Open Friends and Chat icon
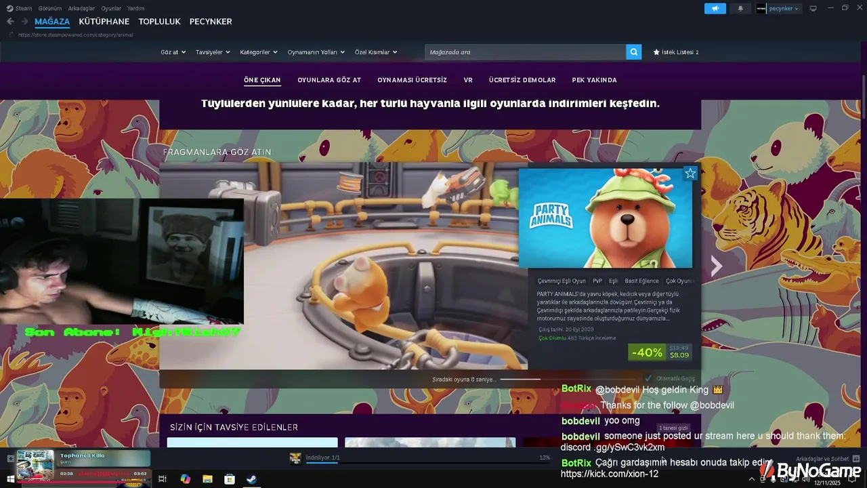Viewport: 867px width, 488px height. coord(856,459)
